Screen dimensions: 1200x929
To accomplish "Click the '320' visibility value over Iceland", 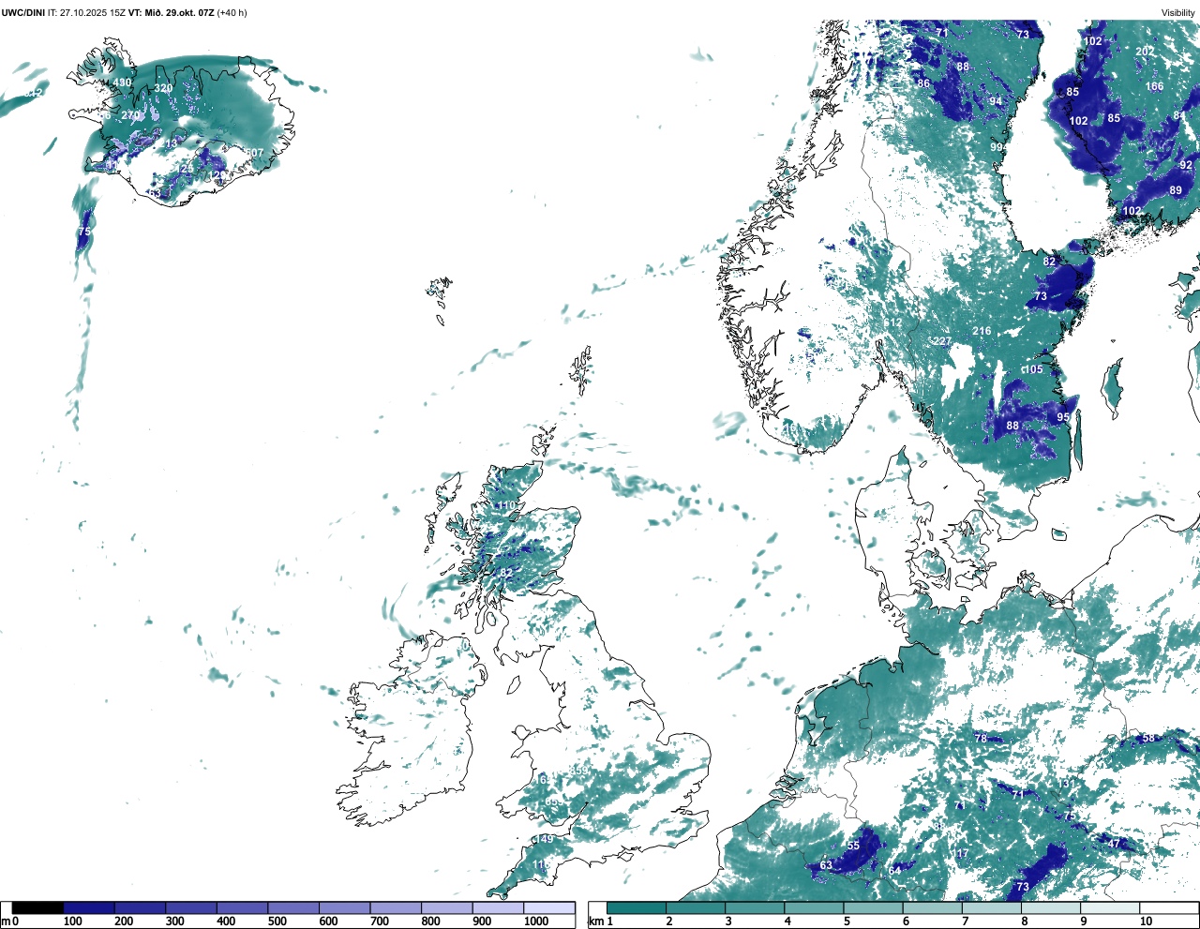I will [x=163, y=88].
